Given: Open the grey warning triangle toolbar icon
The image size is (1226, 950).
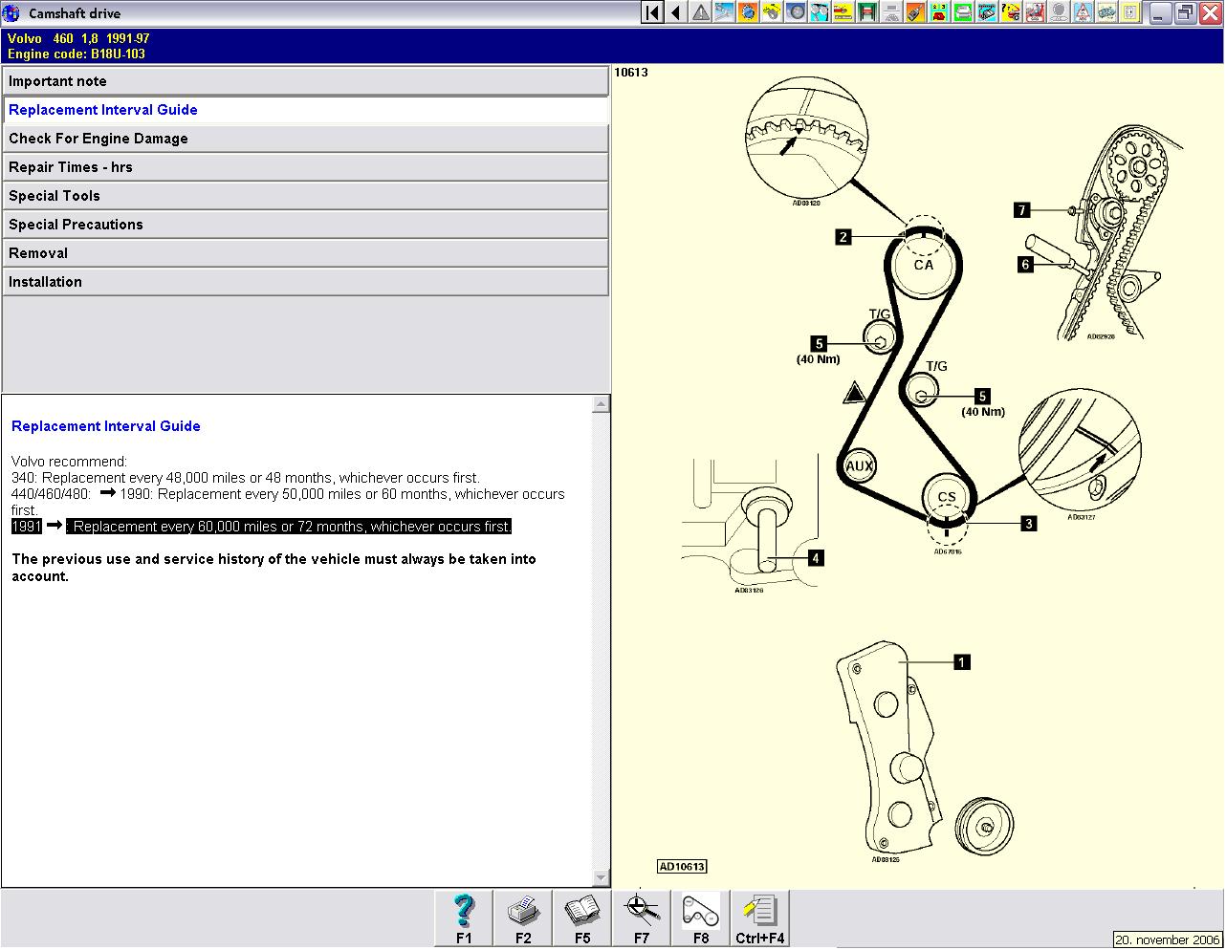Looking at the screenshot, I should coord(701,12).
